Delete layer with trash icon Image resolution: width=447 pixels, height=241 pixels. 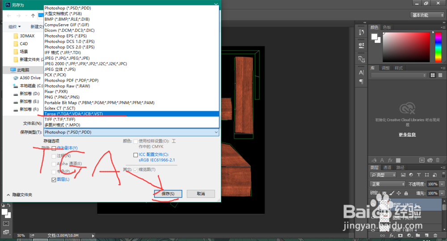(435, 236)
